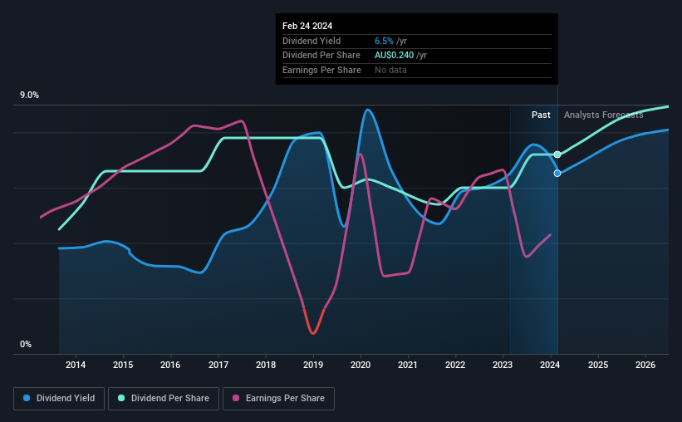The width and height of the screenshot is (682, 422).
Task: Click the Dividend Yield tooltip row label
Action: coord(312,41)
